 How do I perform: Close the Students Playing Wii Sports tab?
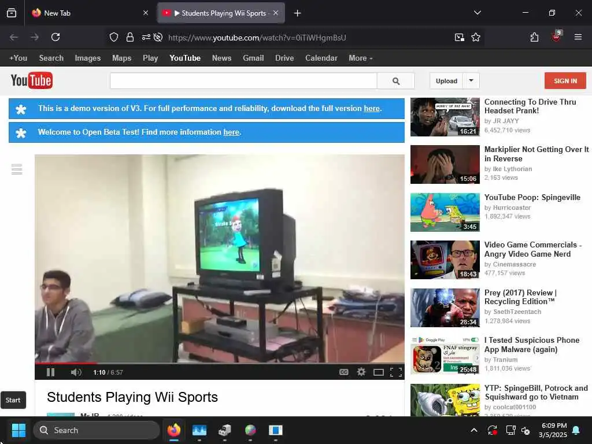pos(276,13)
